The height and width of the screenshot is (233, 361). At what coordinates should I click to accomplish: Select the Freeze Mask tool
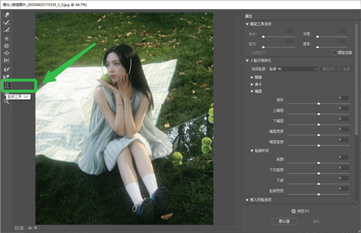point(7,69)
